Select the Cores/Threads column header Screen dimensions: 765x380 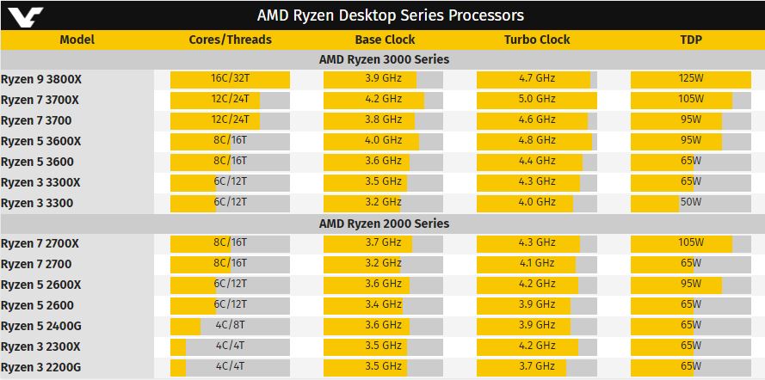[x=230, y=40]
